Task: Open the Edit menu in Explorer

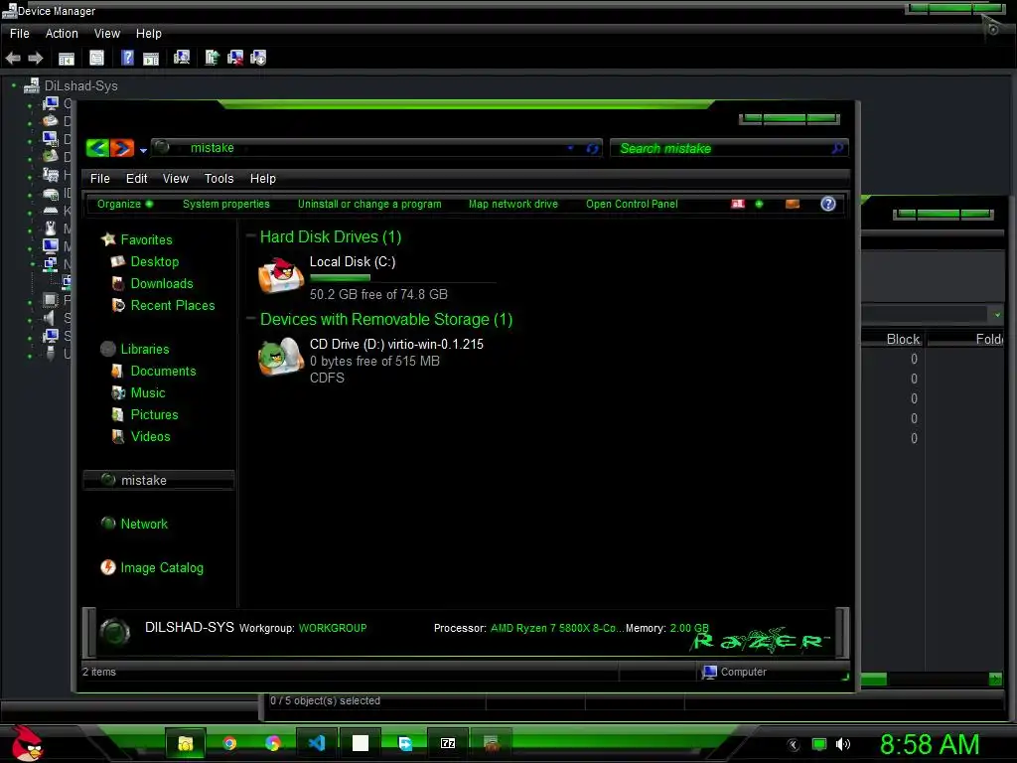Action: [136, 179]
